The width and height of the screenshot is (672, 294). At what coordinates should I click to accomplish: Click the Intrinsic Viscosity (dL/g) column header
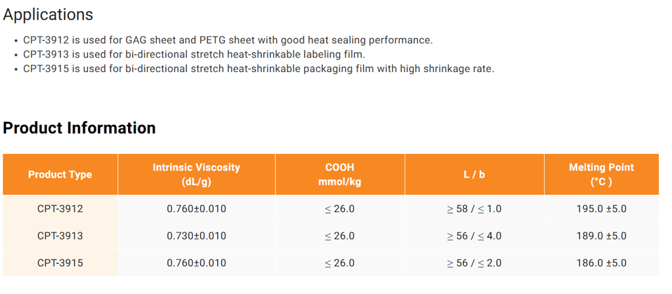click(196, 174)
